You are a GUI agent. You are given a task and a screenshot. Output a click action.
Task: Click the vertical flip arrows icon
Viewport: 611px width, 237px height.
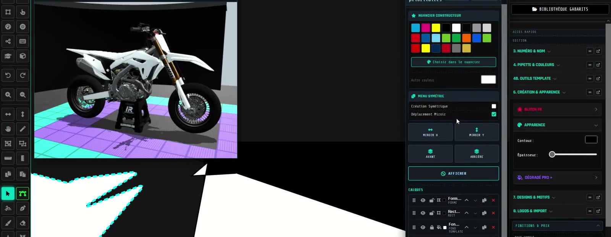23,114
